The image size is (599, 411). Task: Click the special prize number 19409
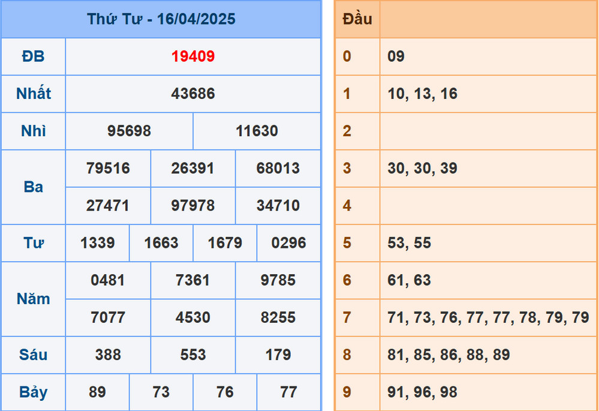(x=192, y=56)
